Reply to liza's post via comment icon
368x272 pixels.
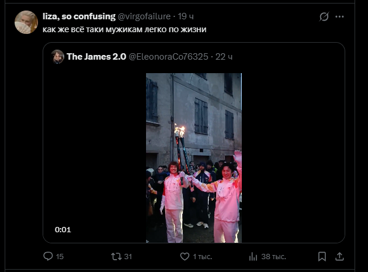48,256
